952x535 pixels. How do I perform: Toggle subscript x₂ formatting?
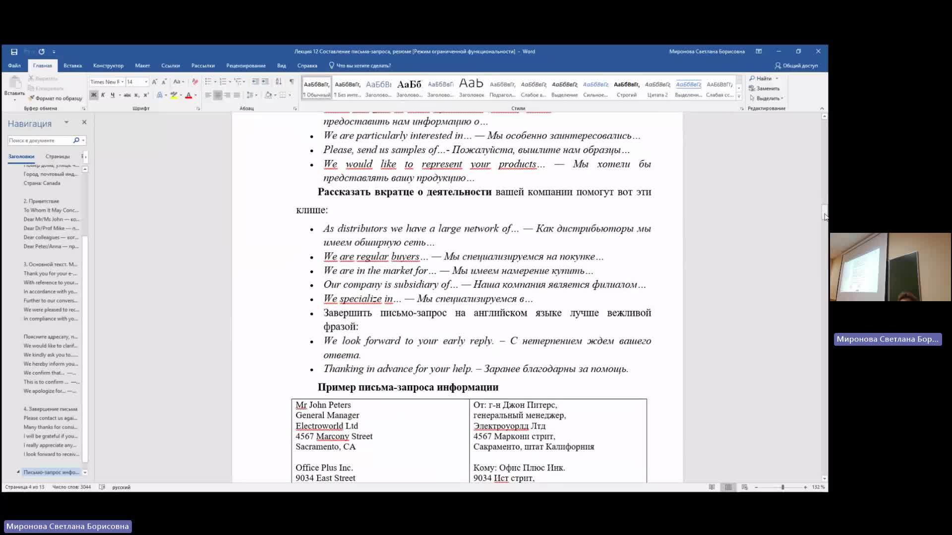click(137, 95)
